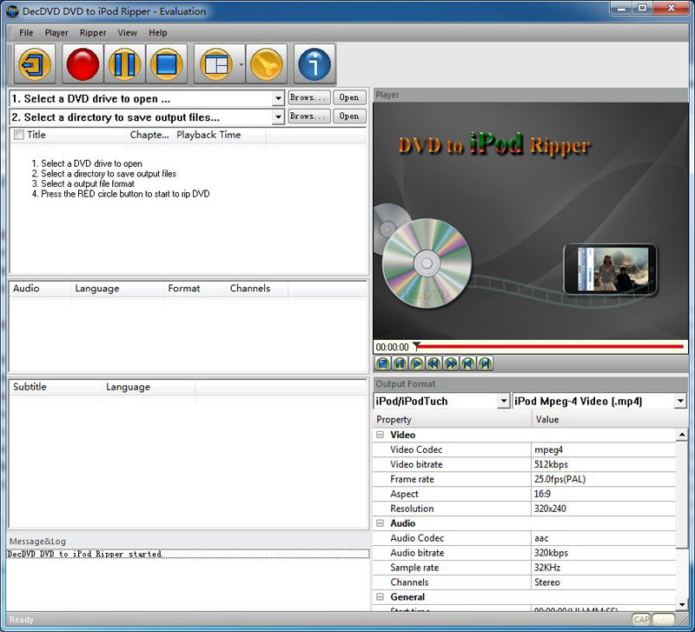Click the playback seek slider track
This screenshot has width=695, height=632.
click(x=550, y=346)
